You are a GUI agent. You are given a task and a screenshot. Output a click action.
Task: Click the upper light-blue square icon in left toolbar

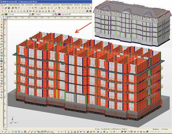click(x=1, y=53)
